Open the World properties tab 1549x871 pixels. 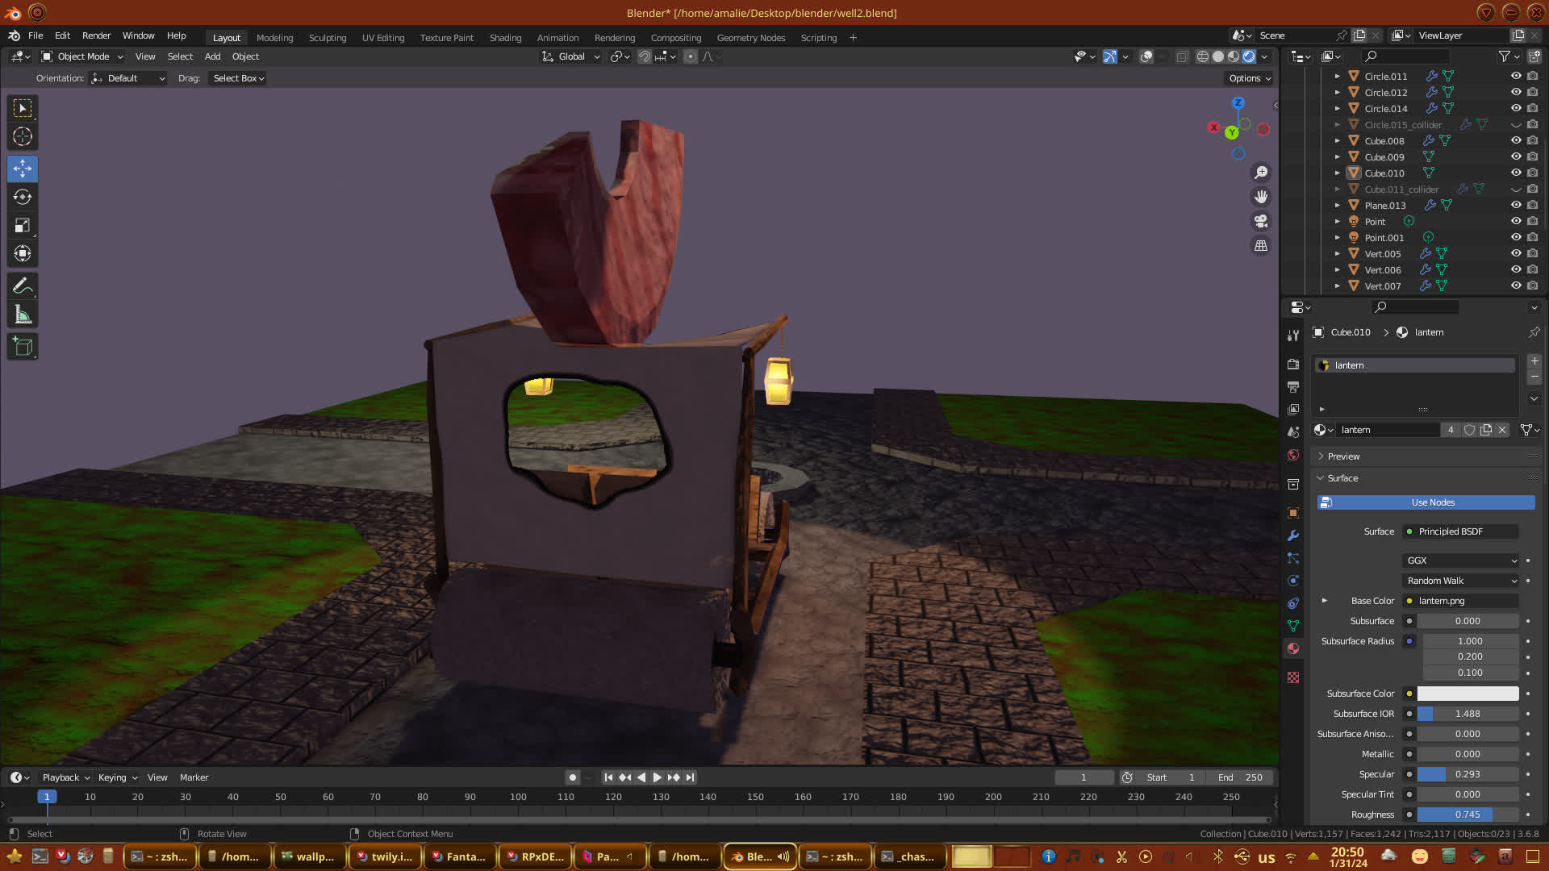1293,455
